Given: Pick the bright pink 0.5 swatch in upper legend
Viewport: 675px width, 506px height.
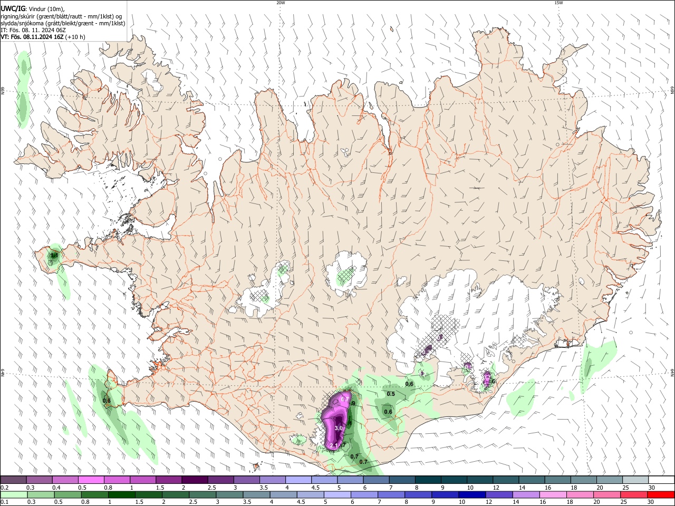Looking at the screenshot, I should (91, 480).
